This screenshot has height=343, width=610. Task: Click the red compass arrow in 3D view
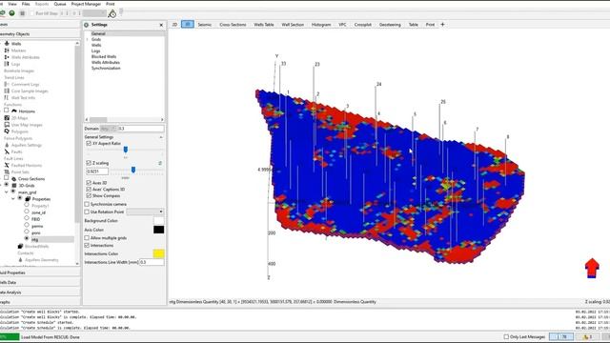[592, 268]
